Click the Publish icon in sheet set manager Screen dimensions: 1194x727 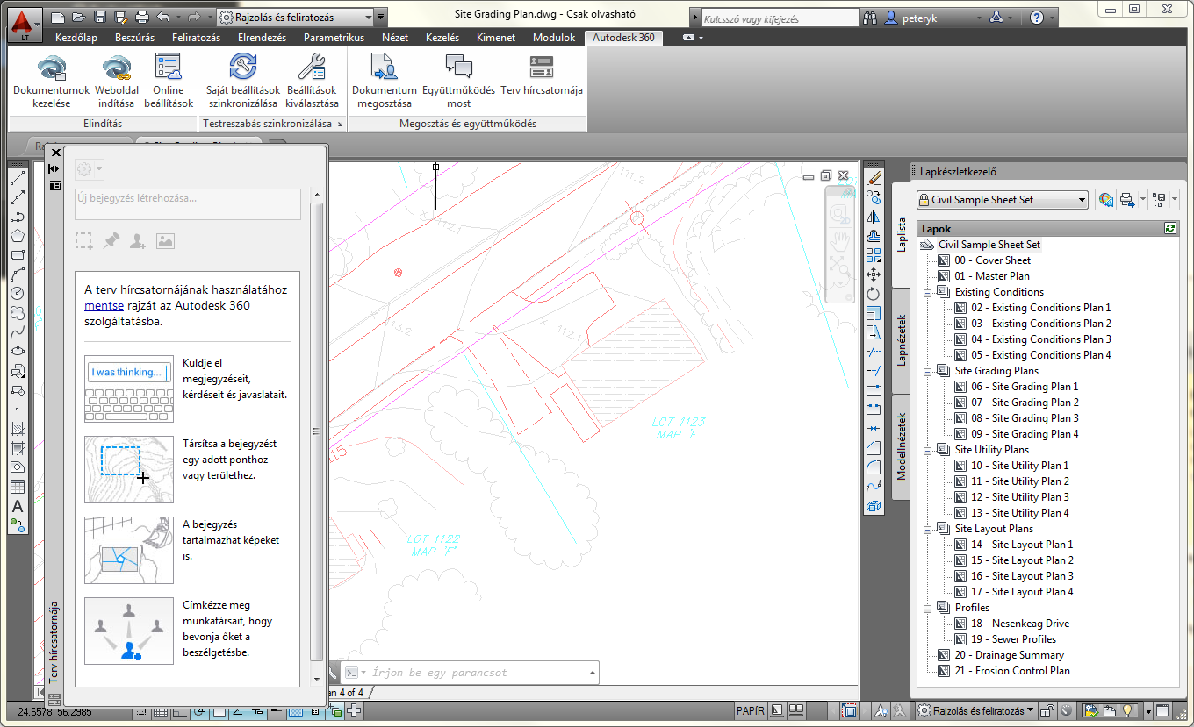[x=1127, y=200]
